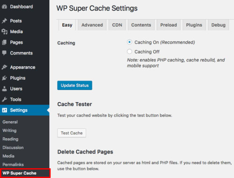Click the 'Cached pages are stored on your server' paragraph
The image size is (234, 178).
144,165
